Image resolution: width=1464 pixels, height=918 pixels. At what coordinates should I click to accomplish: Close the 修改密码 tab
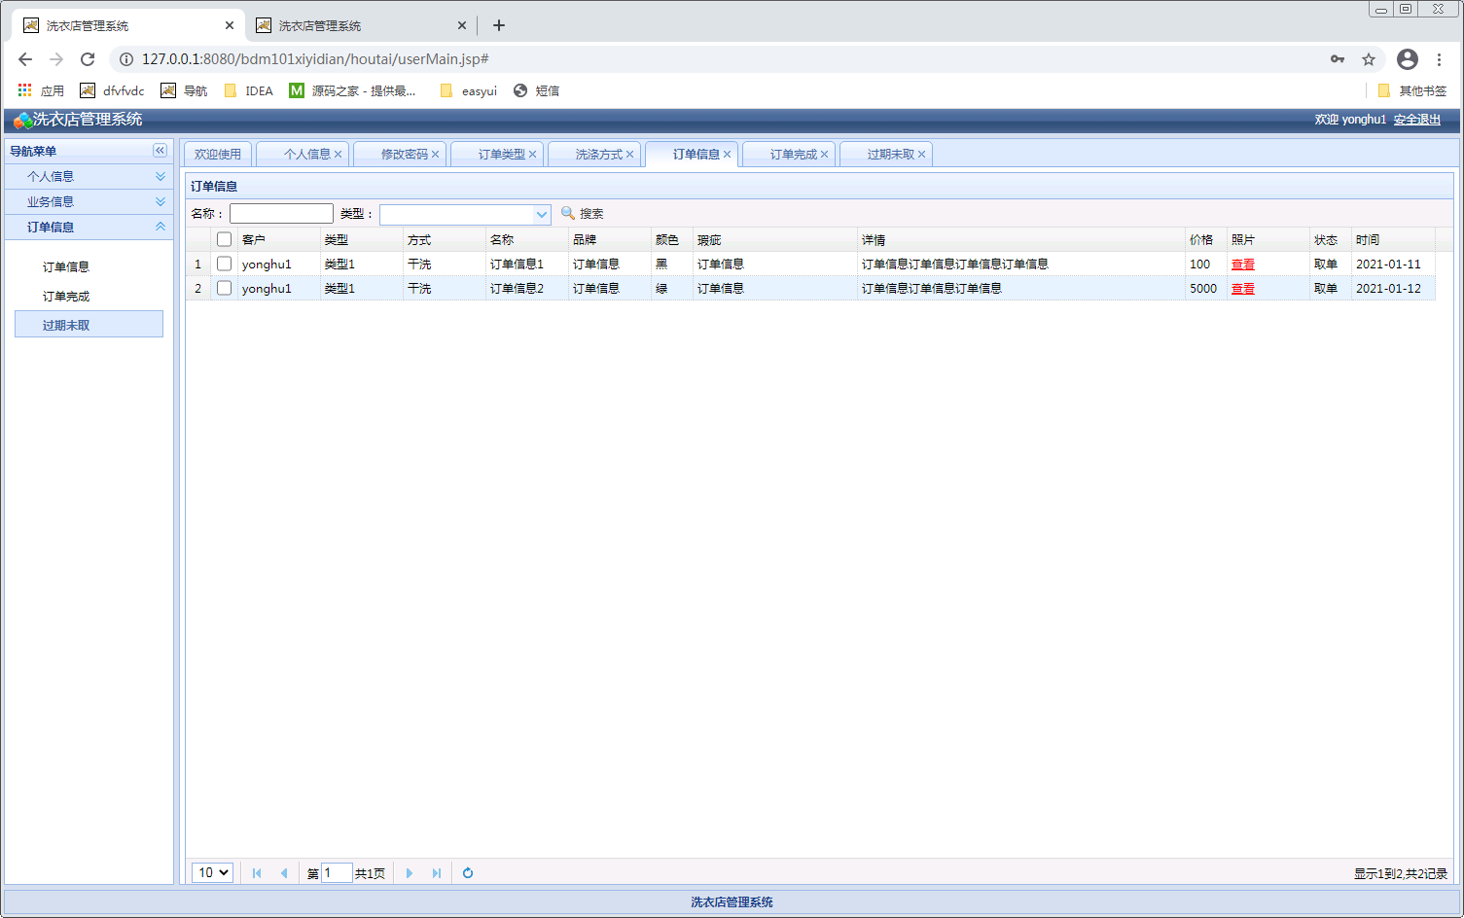point(436,155)
